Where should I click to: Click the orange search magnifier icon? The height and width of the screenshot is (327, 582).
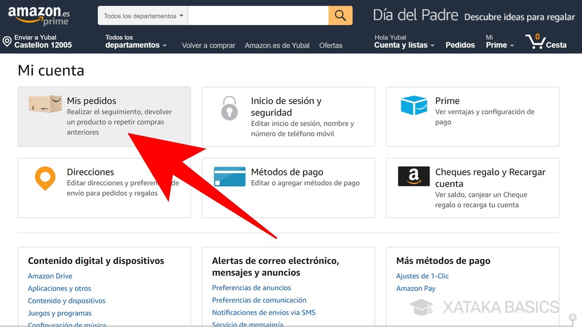(x=340, y=15)
